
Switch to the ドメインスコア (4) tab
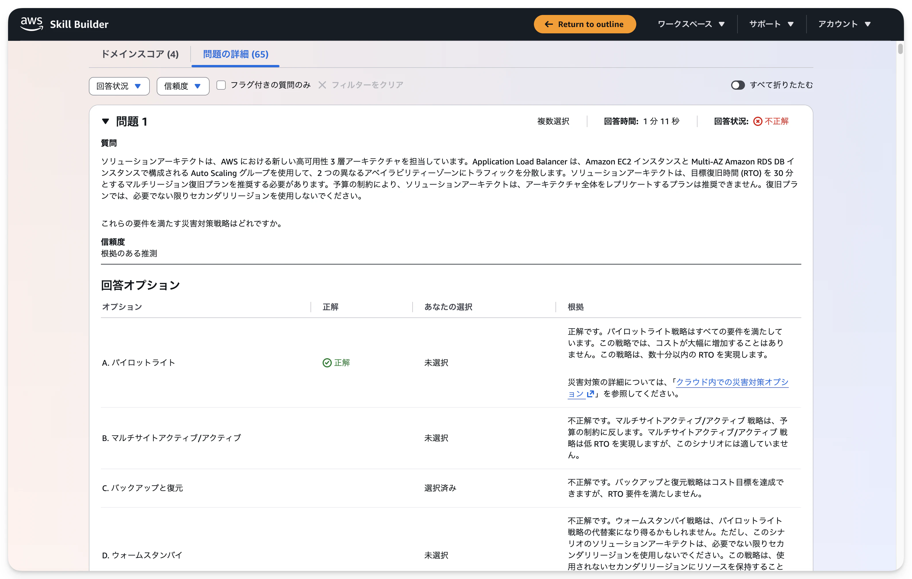[x=140, y=54]
